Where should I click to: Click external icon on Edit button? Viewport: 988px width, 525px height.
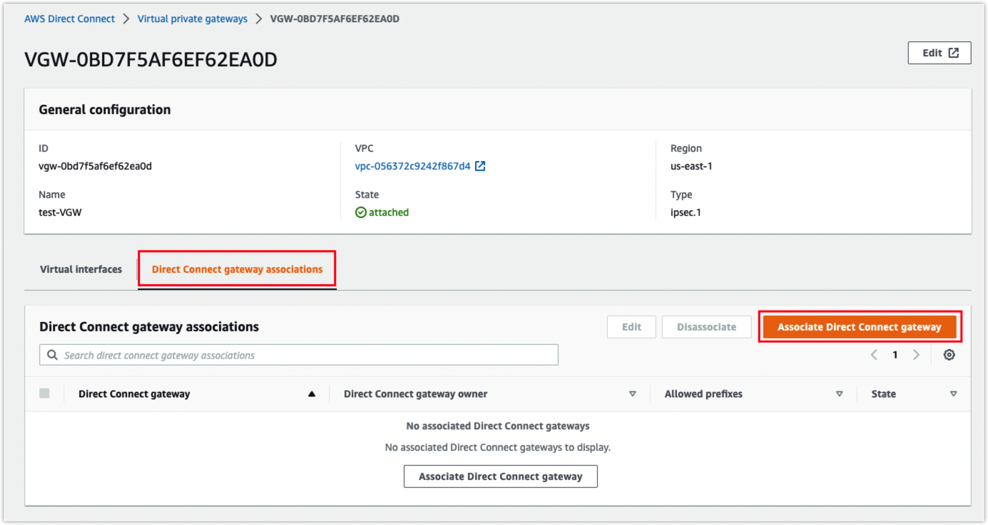(954, 53)
